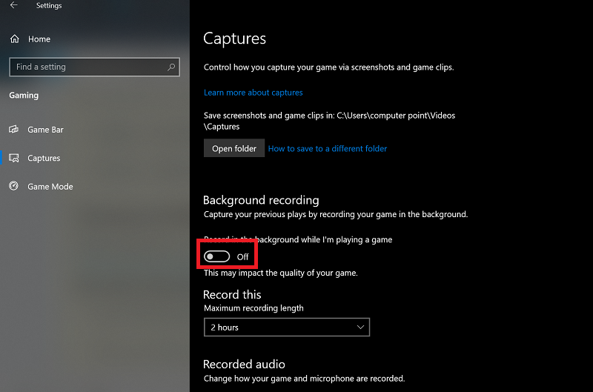Open the Maximum recording length dropdown
This screenshot has width=593, height=392.
click(x=287, y=327)
